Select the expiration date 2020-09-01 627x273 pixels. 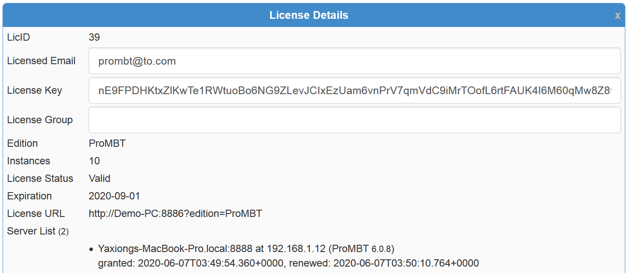click(x=114, y=196)
